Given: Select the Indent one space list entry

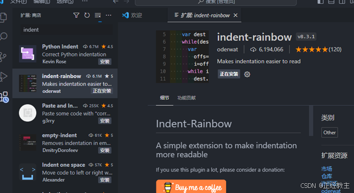Looking at the screenshot, I should [65, 172].
